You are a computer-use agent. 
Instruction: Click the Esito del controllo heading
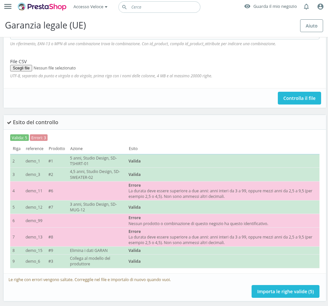click(35, 123)
